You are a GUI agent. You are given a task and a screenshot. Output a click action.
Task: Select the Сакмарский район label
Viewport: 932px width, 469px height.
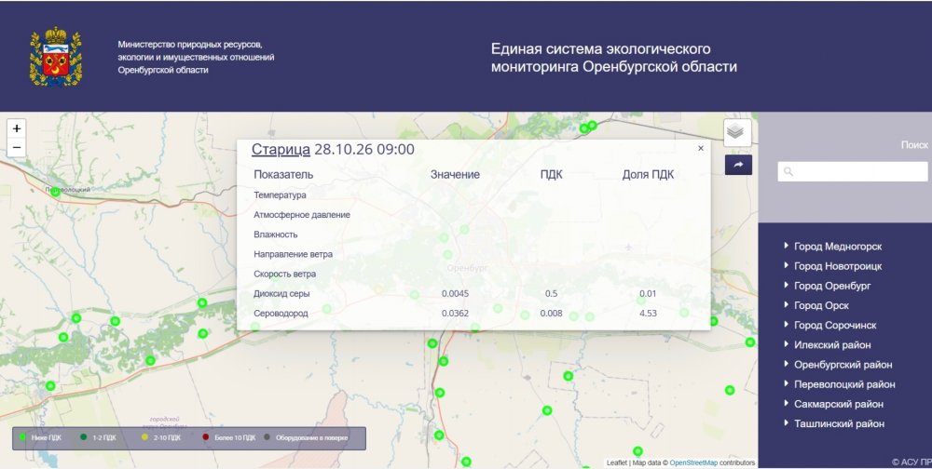coord(839,404)
